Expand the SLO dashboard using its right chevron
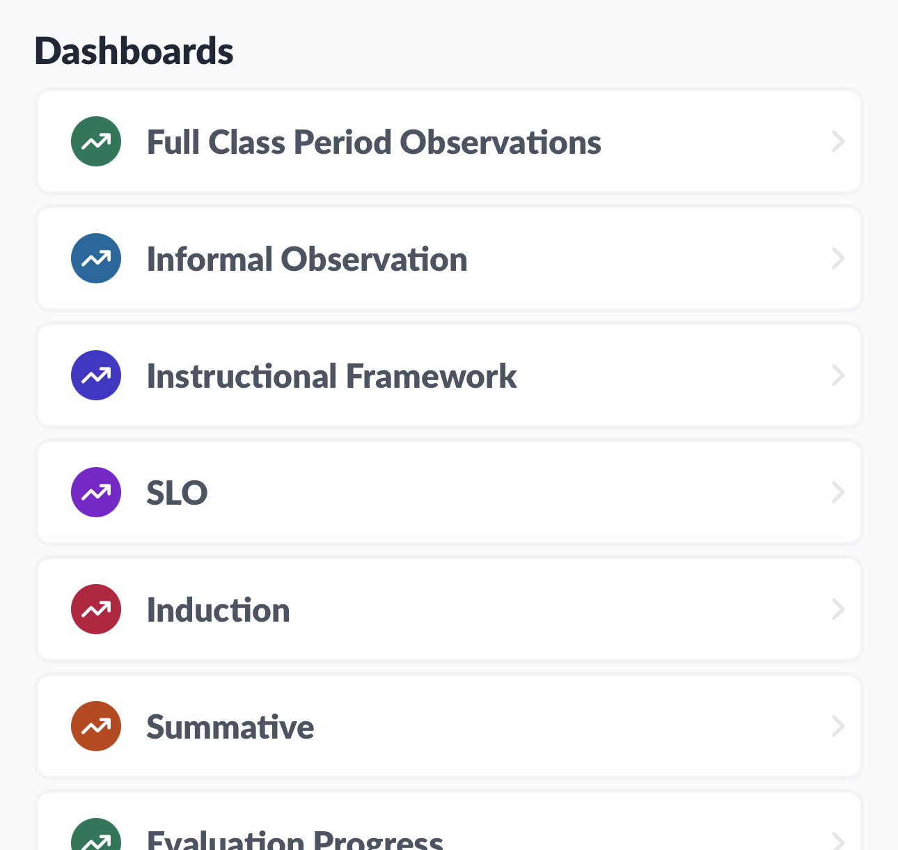This screenshot has height=850, width=898. coord(838,492)
